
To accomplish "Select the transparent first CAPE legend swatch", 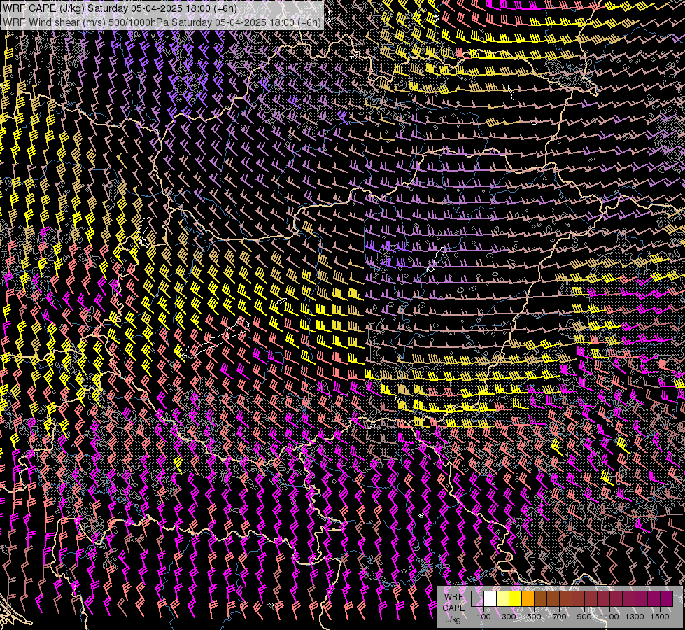I will tap(477, 598).
